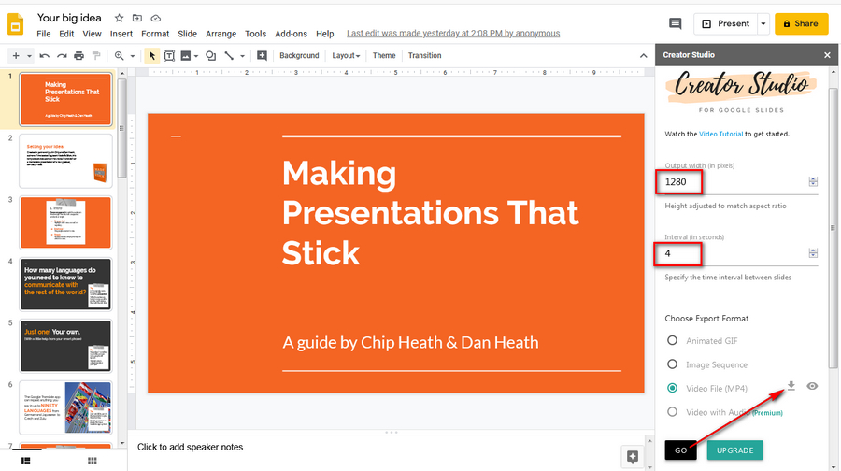Open the image insert dropdown arrow
Image resolution: width=841 pixels, height=471 pixels.
tap(196, 56)
